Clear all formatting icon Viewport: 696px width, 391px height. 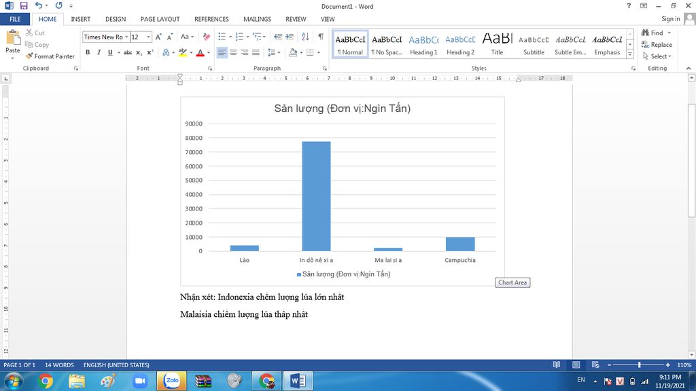coord(207,37)
